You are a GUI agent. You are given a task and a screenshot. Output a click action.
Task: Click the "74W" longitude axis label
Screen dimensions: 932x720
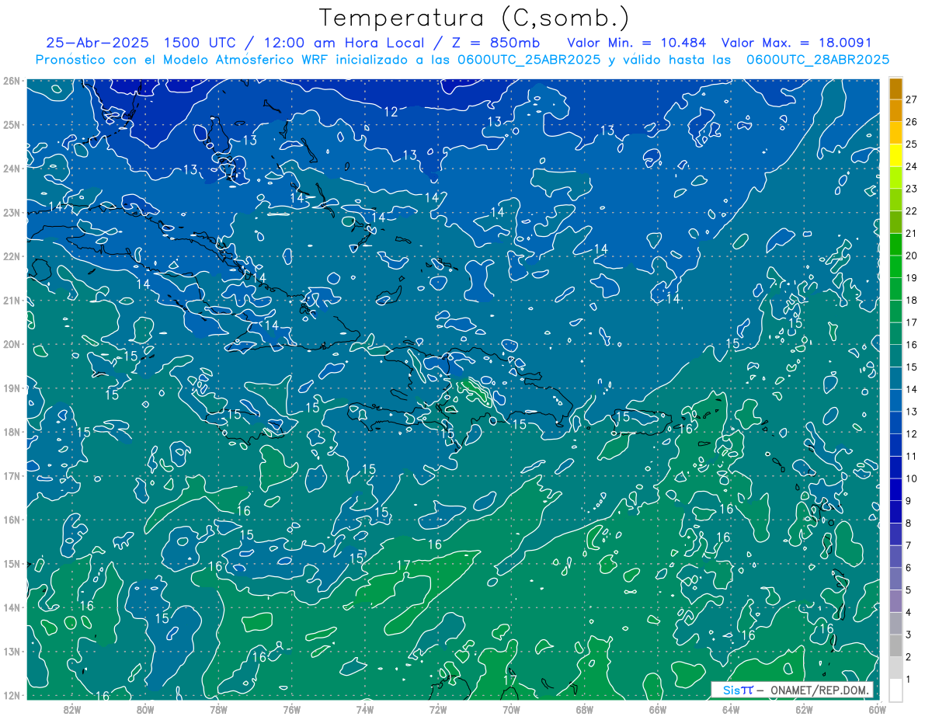click(365, 709)
